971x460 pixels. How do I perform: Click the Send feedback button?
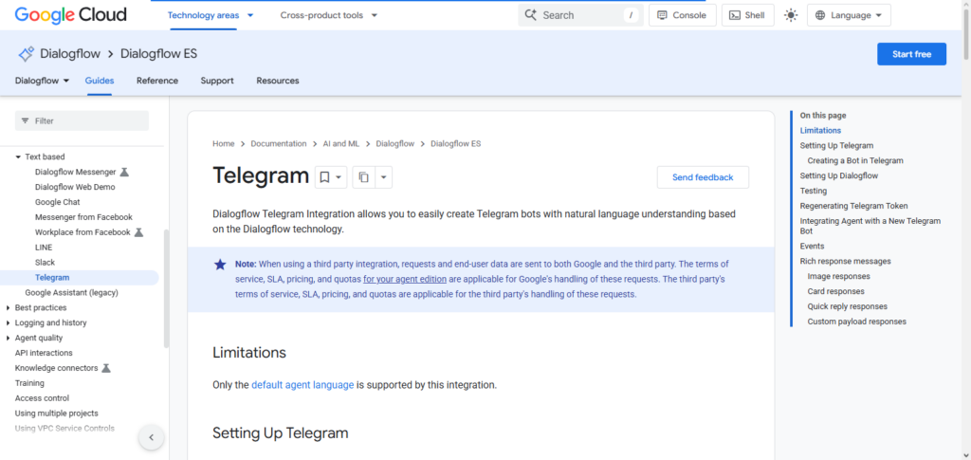coord(703,177)
